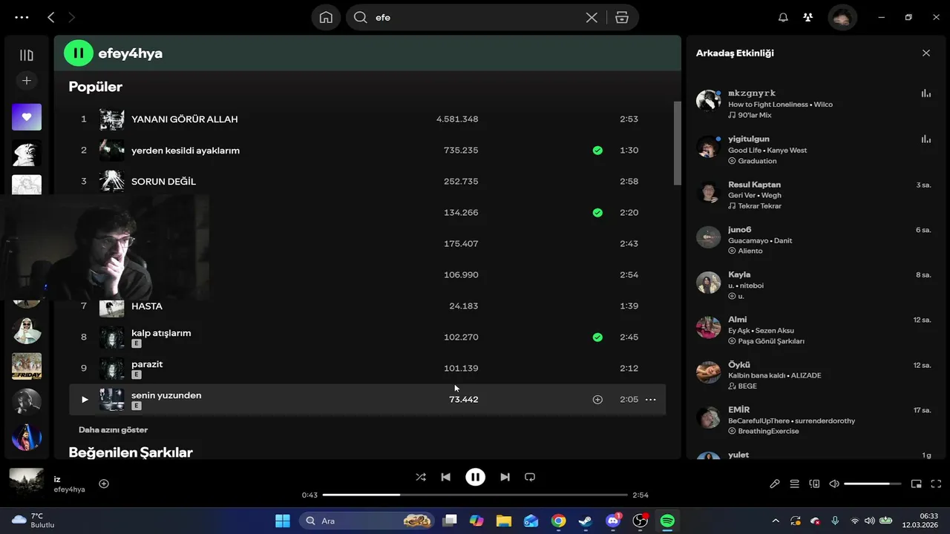Go to Spotify Home

click(326, 17)
